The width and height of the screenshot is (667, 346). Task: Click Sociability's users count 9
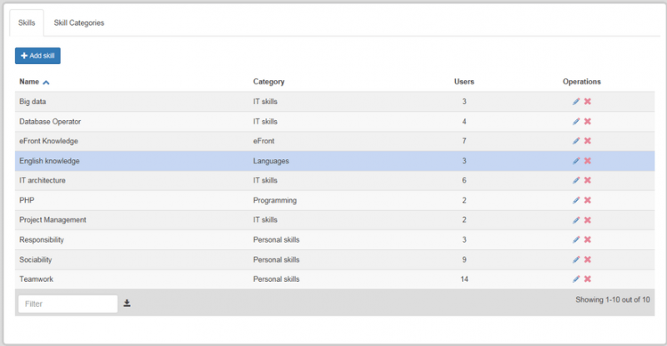[464, 259]
